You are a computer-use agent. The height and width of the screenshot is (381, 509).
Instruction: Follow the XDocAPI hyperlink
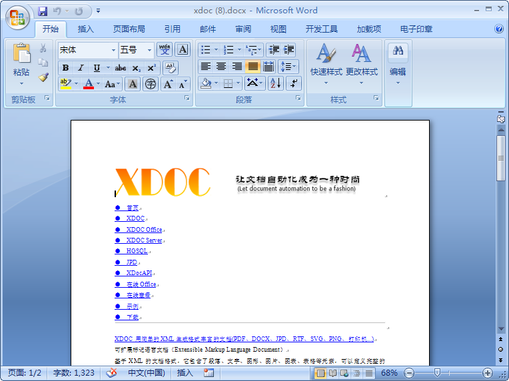(139, 273)
